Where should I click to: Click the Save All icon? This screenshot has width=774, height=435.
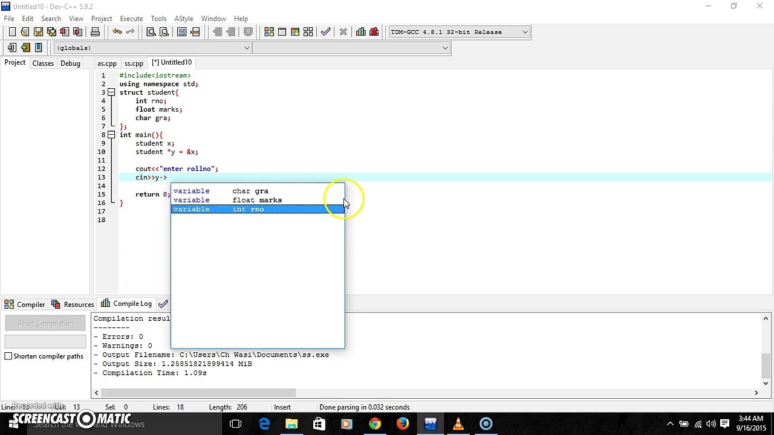click(x=51, y=32)
